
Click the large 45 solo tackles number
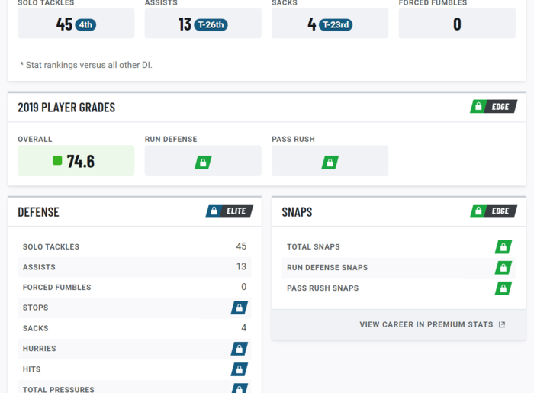tap(64, 24)
